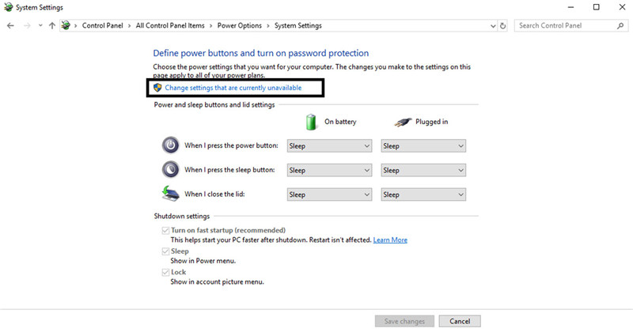Click the sleep button moon icon

pos(171,169)
